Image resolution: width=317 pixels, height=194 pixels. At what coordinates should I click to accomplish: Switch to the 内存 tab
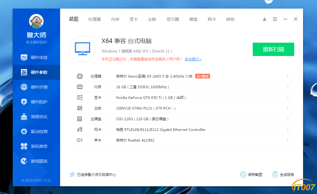(x=115, y=19)
